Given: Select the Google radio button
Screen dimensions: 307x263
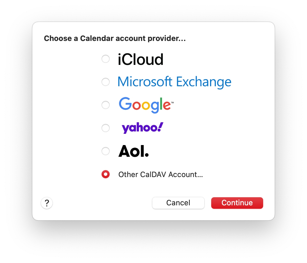Looking at the screenshot, I should 106,105.
